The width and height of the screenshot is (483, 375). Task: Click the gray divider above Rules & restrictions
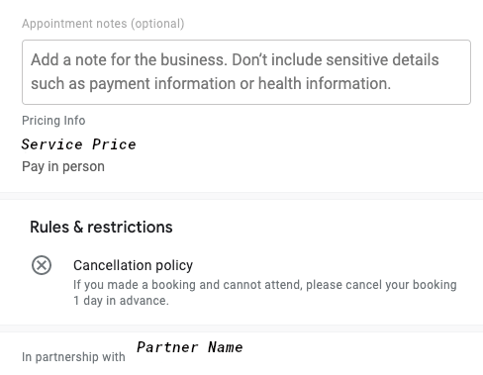point(241,196)
